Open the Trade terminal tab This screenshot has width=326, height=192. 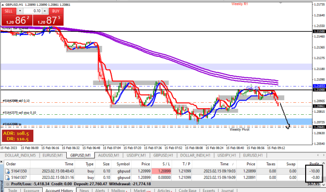coord(13,190)
